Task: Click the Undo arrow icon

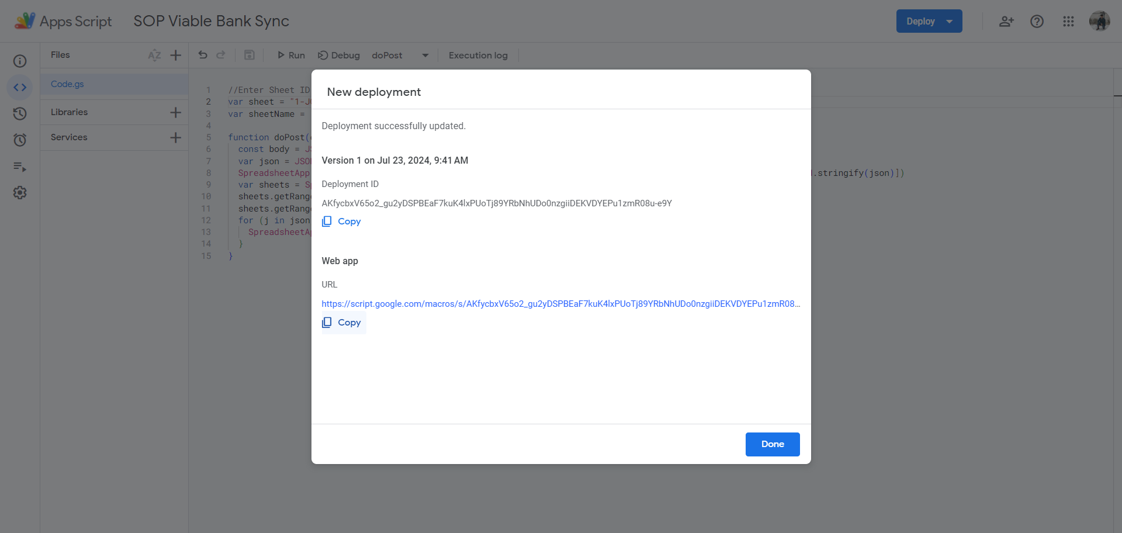Action: coord(203,55)
